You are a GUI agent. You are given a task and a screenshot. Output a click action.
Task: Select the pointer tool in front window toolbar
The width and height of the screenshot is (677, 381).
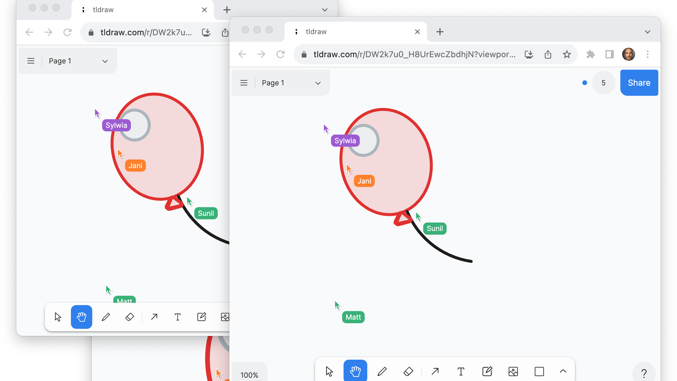click(x=329, y=371)
